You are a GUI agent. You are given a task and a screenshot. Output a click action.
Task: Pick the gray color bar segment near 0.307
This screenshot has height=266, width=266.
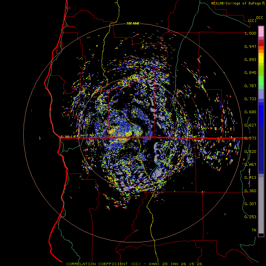coord(261,205)
